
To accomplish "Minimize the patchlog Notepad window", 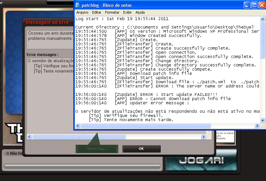I will pyautogui.click(x=247, y=5).
